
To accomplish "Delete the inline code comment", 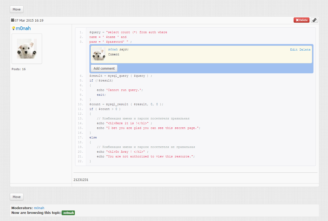I will pos(305,50).
